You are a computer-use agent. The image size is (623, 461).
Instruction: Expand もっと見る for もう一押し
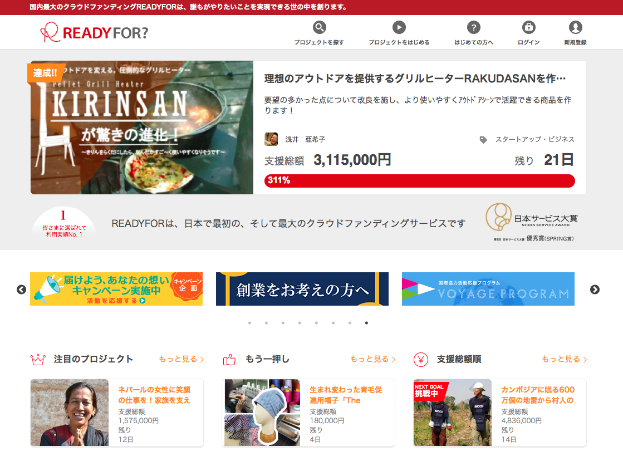(x=372, y=359)
